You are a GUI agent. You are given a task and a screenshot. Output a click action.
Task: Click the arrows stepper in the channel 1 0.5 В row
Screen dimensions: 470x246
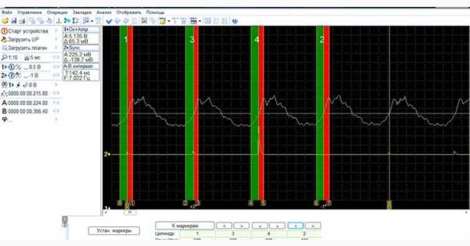[56, 67]
